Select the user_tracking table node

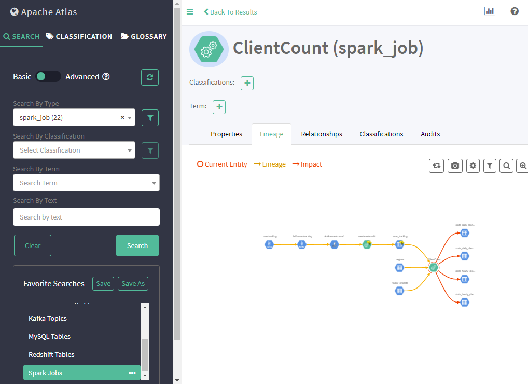[x=400, y=244]
